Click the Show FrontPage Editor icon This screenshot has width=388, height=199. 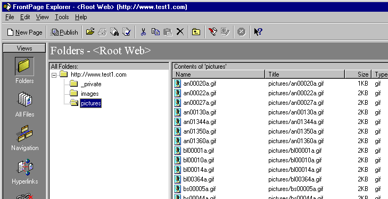(x=213, y=32)
